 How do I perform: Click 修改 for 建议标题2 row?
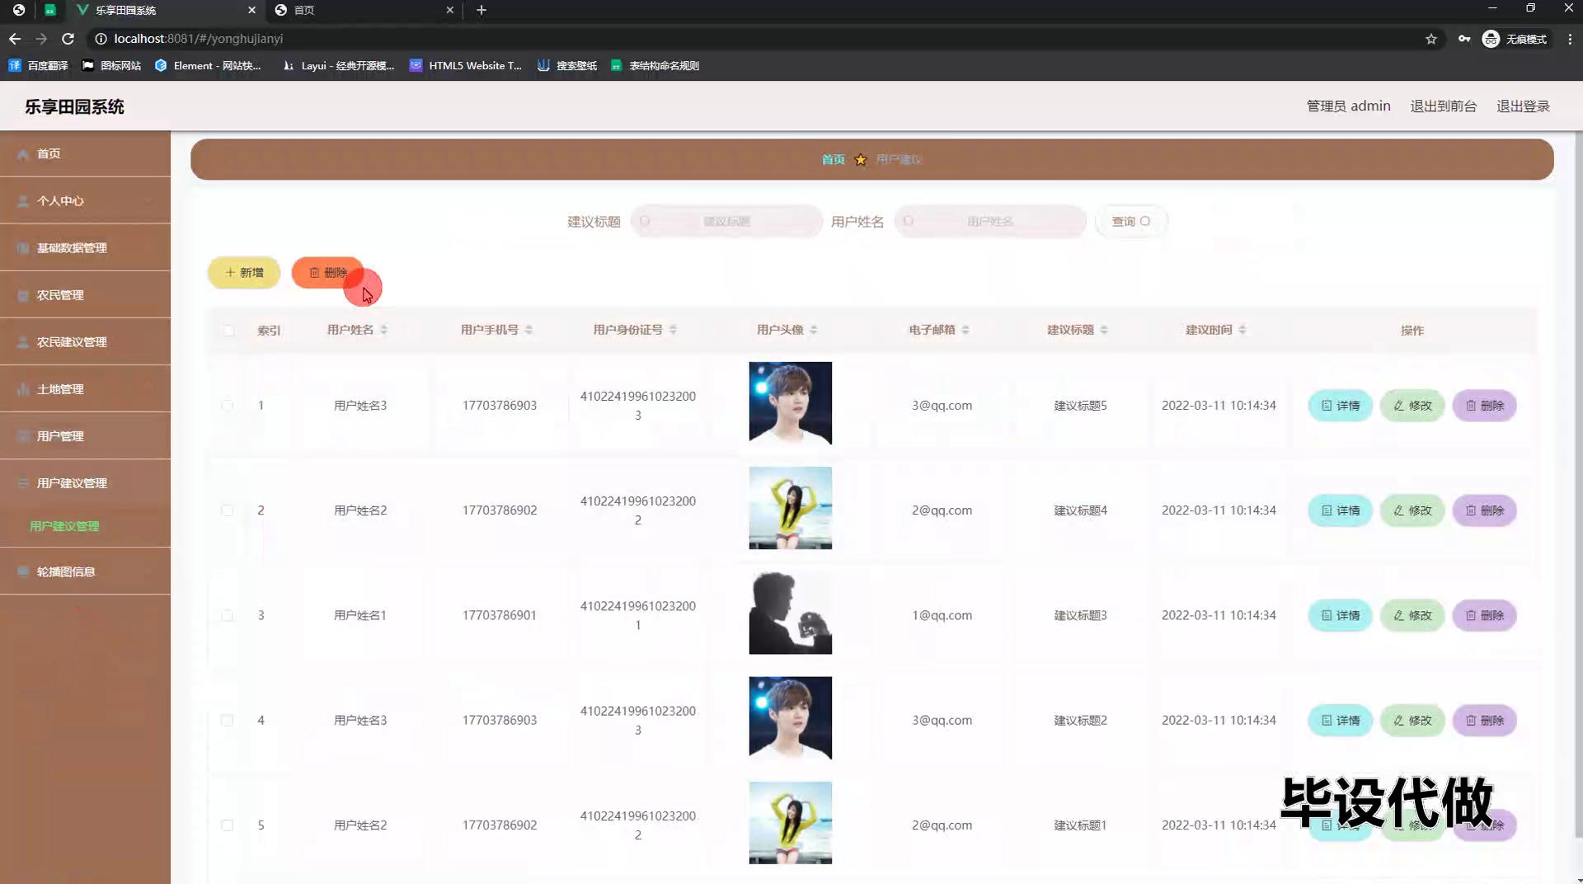pyautogui.click(x=1412, y=720)
